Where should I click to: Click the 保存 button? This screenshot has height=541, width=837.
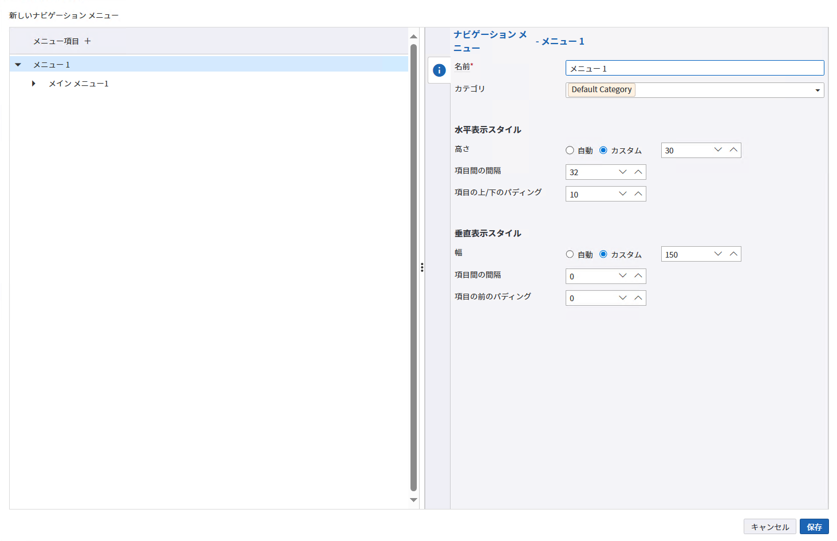[x=814, y=527]
